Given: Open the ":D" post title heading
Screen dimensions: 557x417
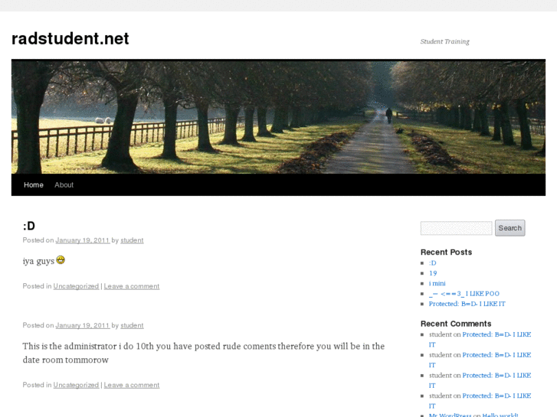Looking at the screenshot, I should pyautogui.click(x=29, y=226).
